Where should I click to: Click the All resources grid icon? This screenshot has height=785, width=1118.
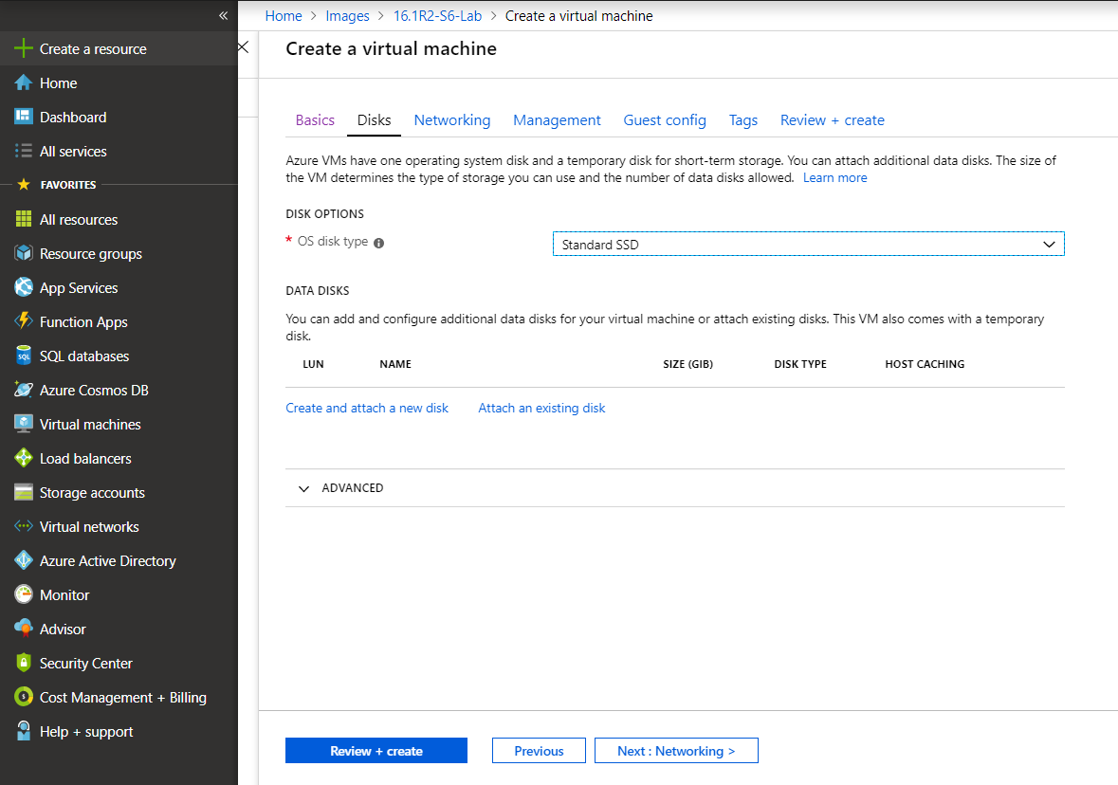click(24, 219)
